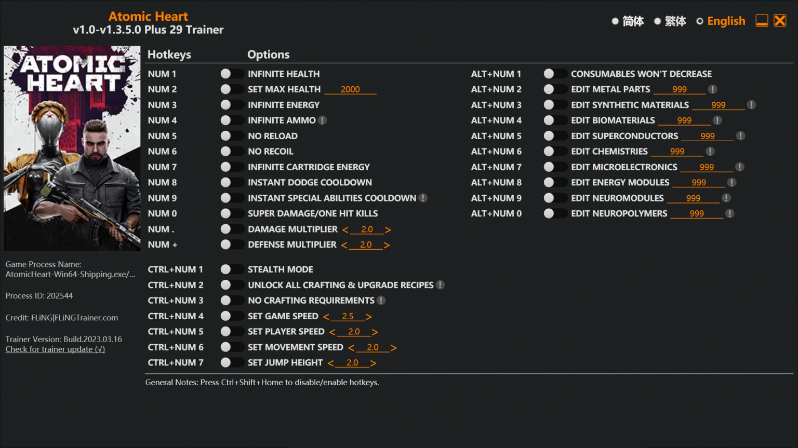Decrease the Game Speed value
Image resolution: width=798 pixels, height=448 pixels.
pyautogui.click(x=326, y=317)
